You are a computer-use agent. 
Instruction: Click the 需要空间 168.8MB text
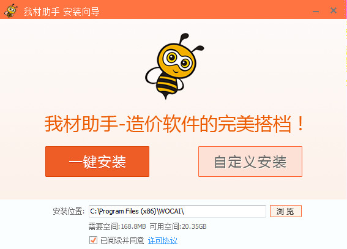tap(118, 226)
